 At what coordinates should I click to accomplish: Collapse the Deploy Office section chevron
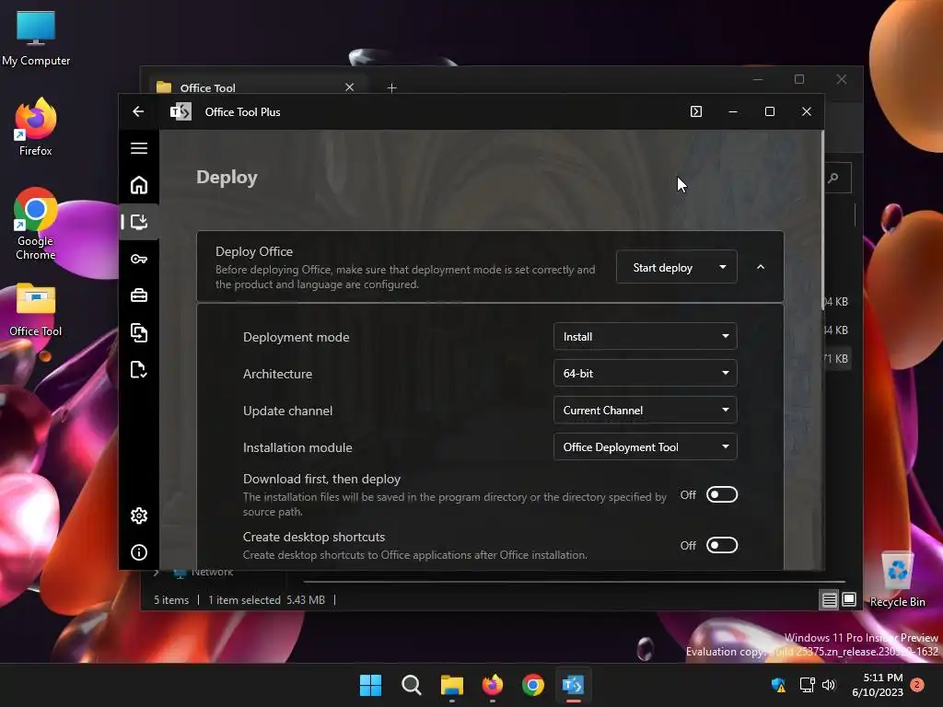coord(761,267)
